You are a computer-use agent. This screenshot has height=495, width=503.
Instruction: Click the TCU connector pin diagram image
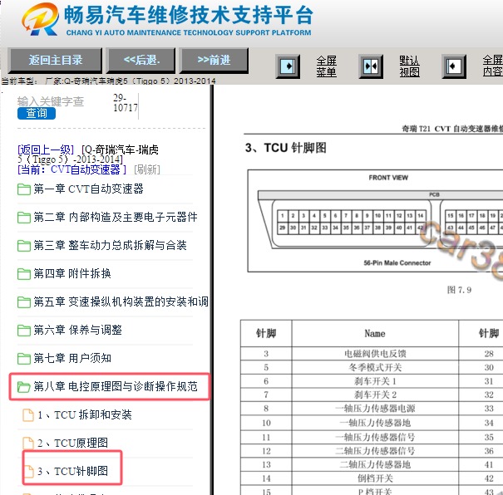pyautogui.click(x=375, y=221)
